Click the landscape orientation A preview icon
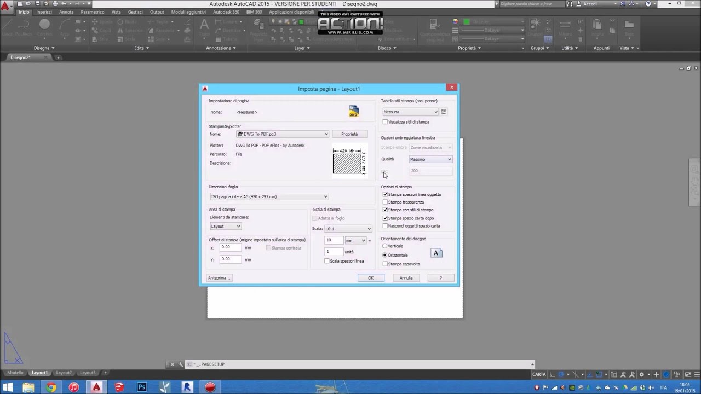 click(x=436, y=253)
